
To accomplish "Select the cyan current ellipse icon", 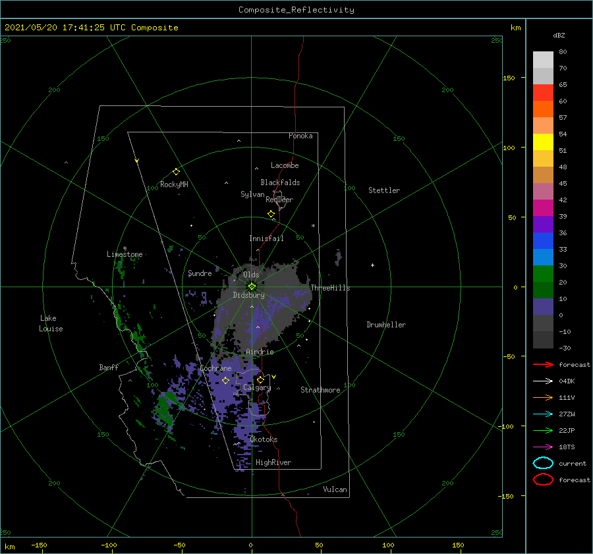I will pyautogui.click(x=543, y=463).
